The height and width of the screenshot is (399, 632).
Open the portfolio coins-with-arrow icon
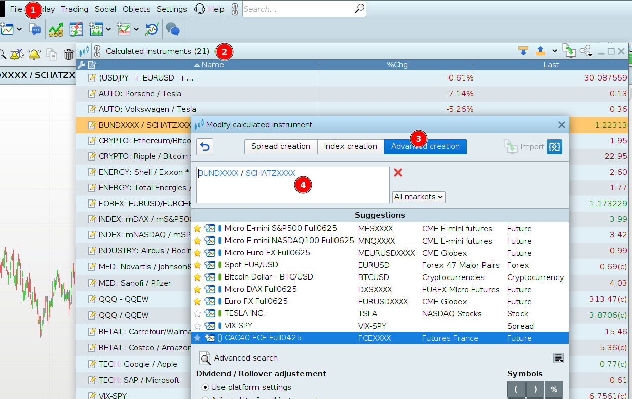click(x=56, y=29)
